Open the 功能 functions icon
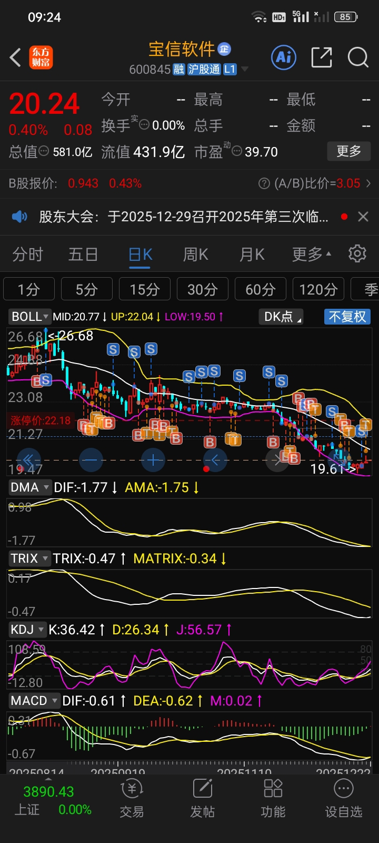Viewport: 379px width, 843px height. 273,799
